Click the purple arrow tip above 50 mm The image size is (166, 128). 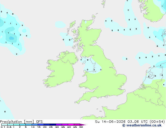[83, 125]
